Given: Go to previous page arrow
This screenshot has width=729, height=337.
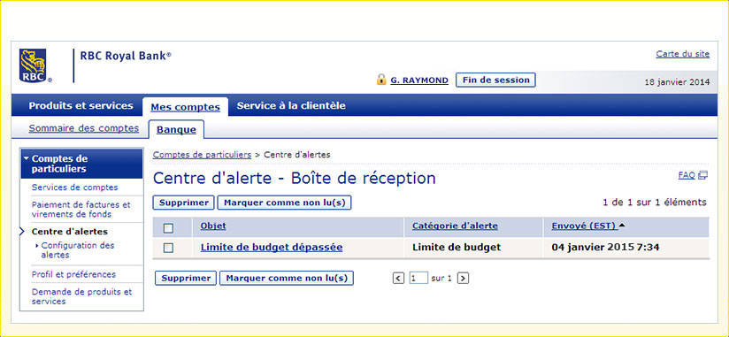Looking at the screenshot, I should click(x=398, y=279).
